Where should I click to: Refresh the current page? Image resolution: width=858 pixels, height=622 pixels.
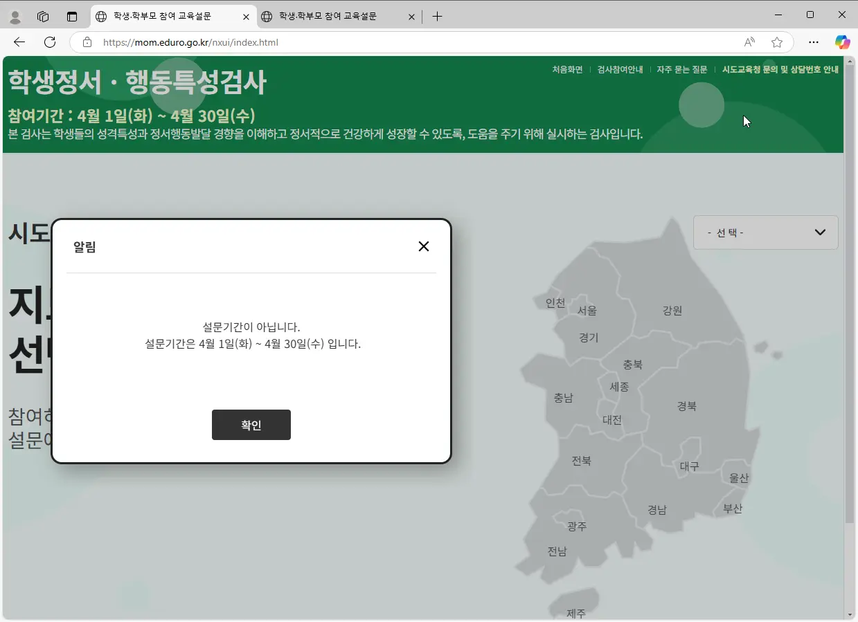(x=48, y=42)
